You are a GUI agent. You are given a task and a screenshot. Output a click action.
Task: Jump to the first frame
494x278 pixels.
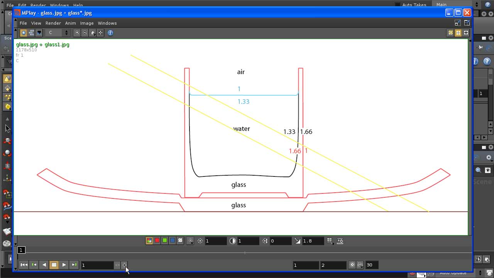[24, 265]
